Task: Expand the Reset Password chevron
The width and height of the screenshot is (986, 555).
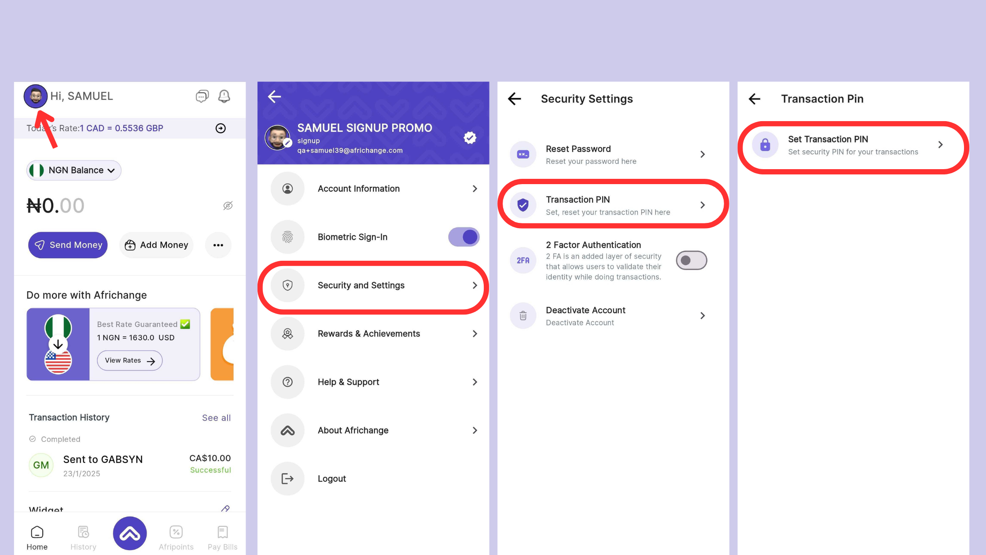Action: pos(703,155)
